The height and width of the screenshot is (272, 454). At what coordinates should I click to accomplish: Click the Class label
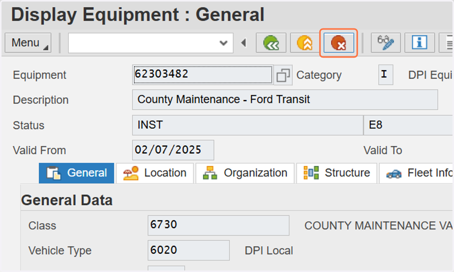coord(42,226)
